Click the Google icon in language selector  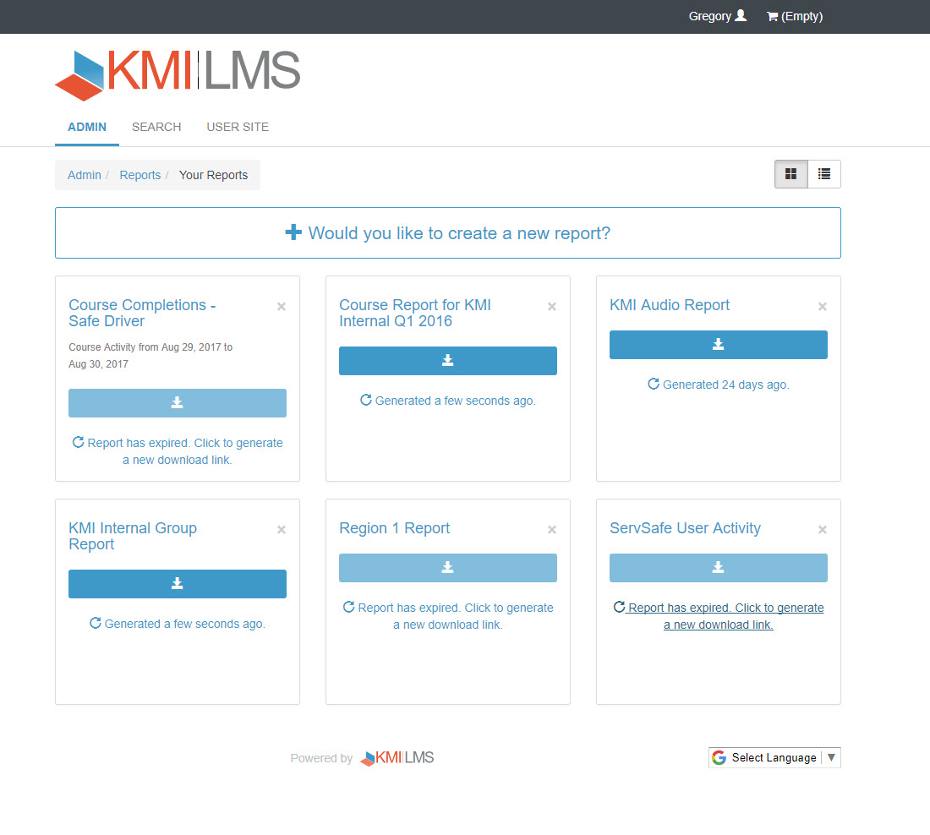pos(719,758)
